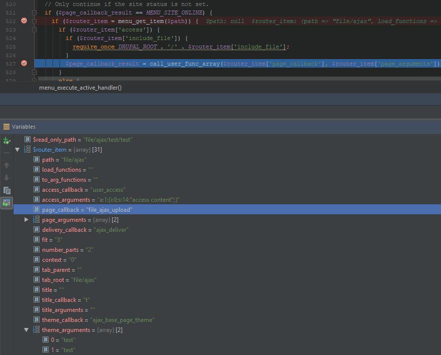Image resolution: width=441 pixels, height=355 pixels.
Task: Click the Duplicate Watch copy icon
Action: click(7, 190)
